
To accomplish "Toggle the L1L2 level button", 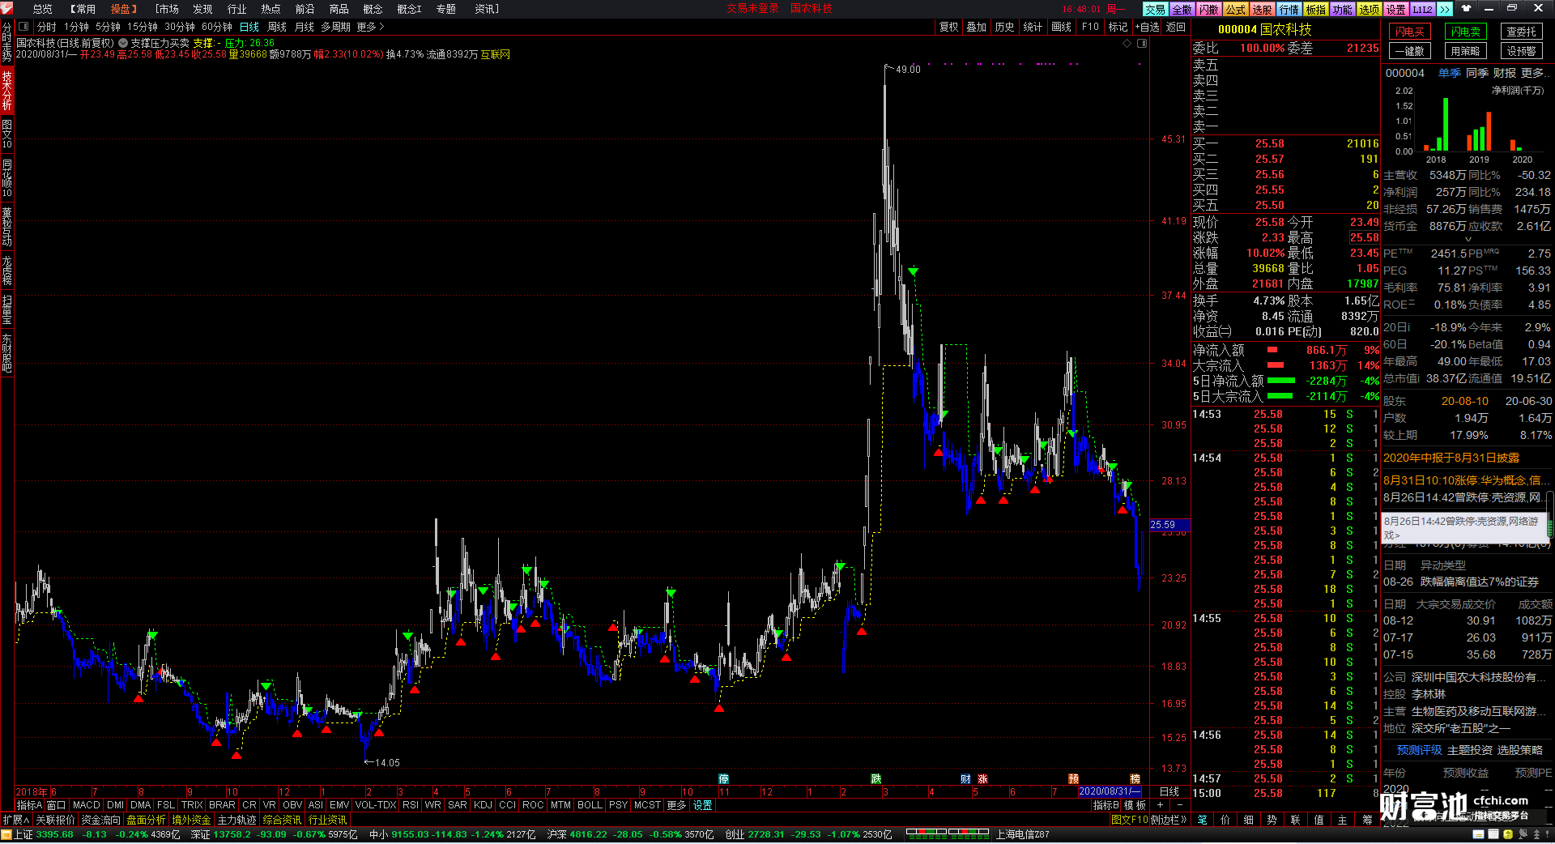I will pos(1422,9).
